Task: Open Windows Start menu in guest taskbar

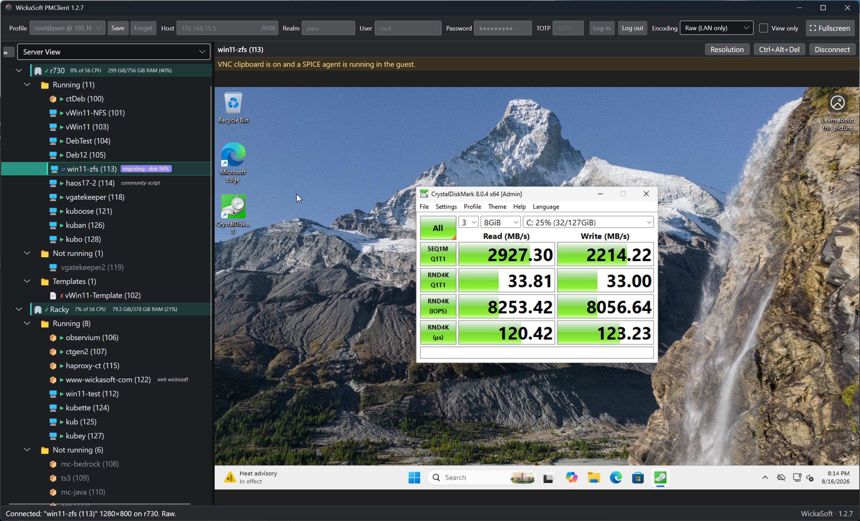Action: pyautogui.click(x=414, y=477)
